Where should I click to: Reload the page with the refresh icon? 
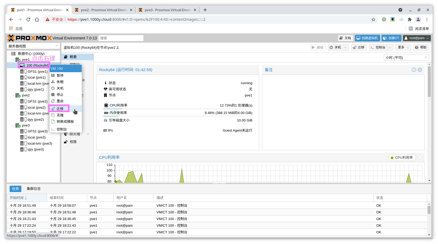28,19
